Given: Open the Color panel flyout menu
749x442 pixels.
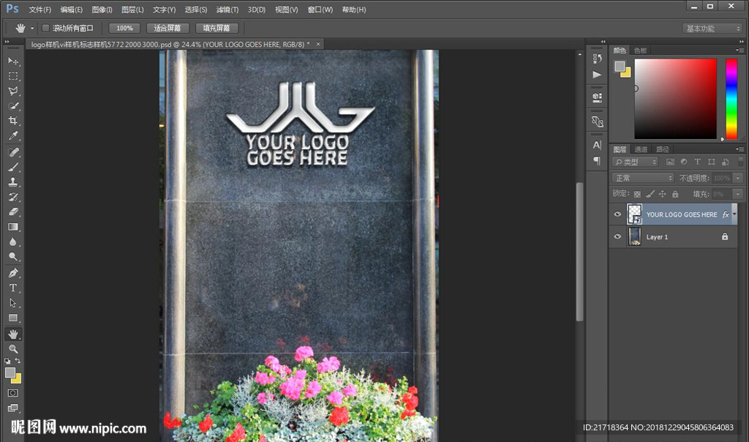Looking at the screenshot, I should click(739, 50).
